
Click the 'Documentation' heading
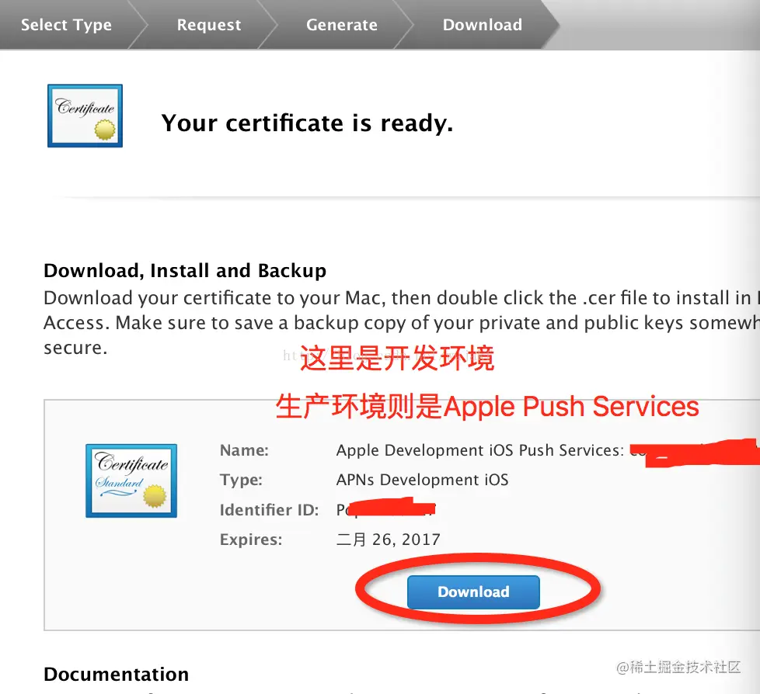coord(117,674)
